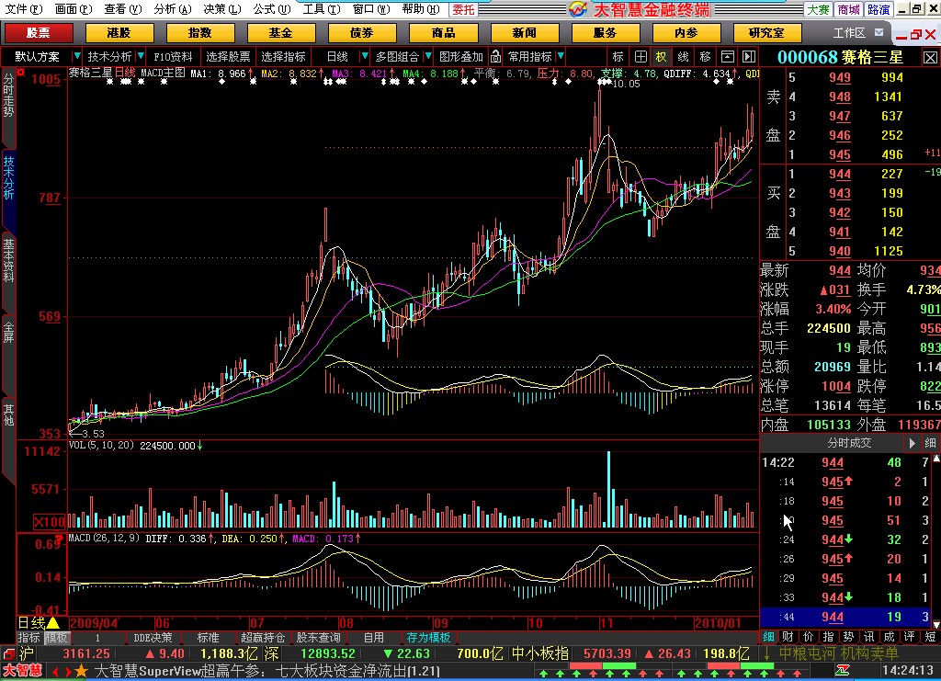Select the DDE决策 template
Screen dimensions: 941x681
point(153,638)
